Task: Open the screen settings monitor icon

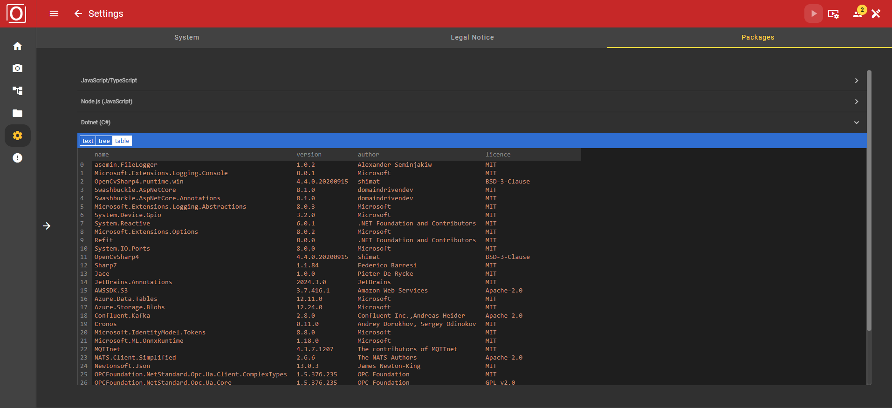Action: point(833,14)
